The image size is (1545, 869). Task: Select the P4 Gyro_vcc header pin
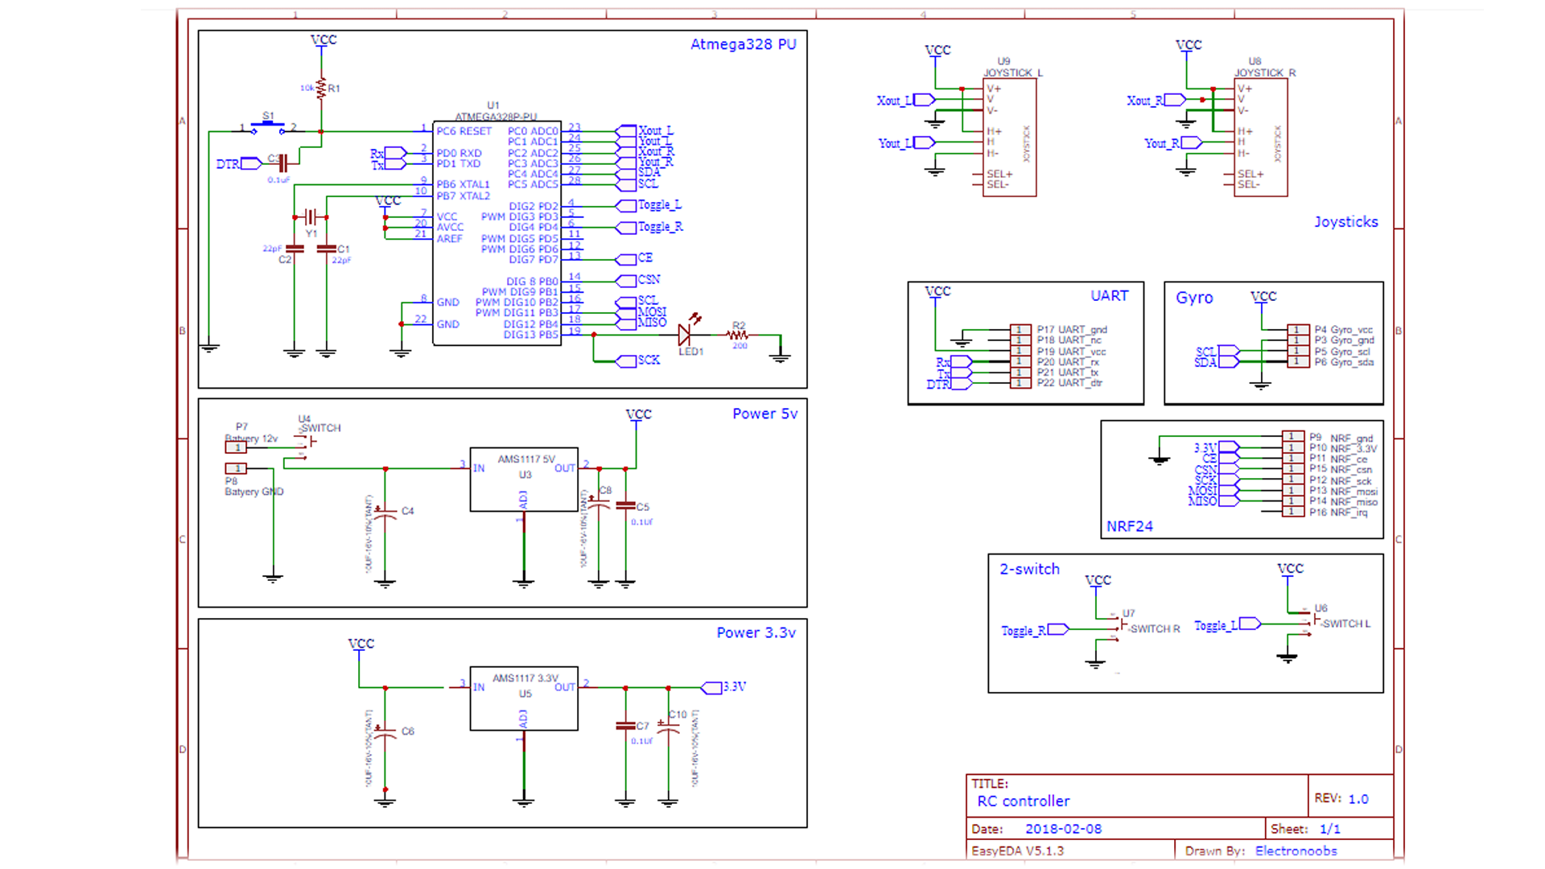point(1298,330)
